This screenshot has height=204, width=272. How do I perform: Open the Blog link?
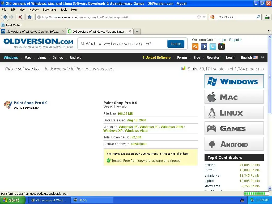197,58
